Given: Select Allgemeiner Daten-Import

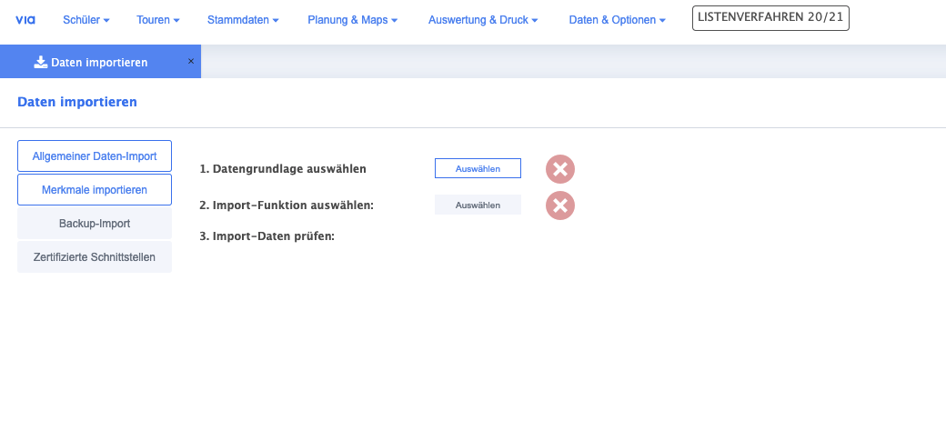Looking at the screenshot, I should (x=95, y=156).
